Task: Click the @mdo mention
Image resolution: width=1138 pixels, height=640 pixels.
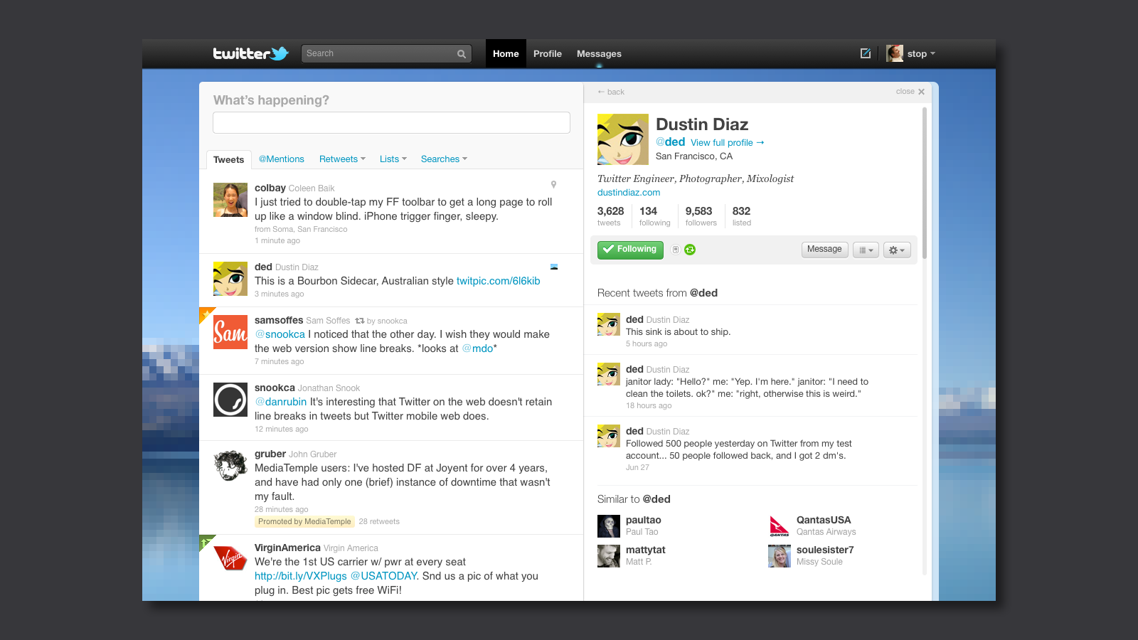Action: 477,348
